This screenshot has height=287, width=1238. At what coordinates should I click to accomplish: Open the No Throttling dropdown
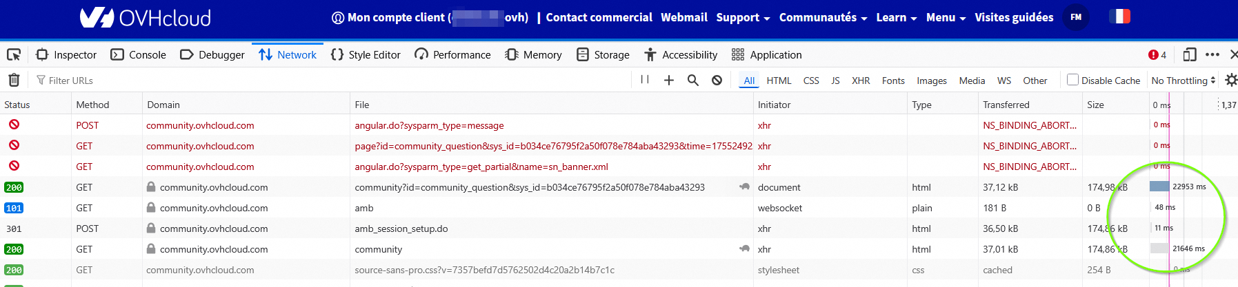click(x=1183, y=81)
